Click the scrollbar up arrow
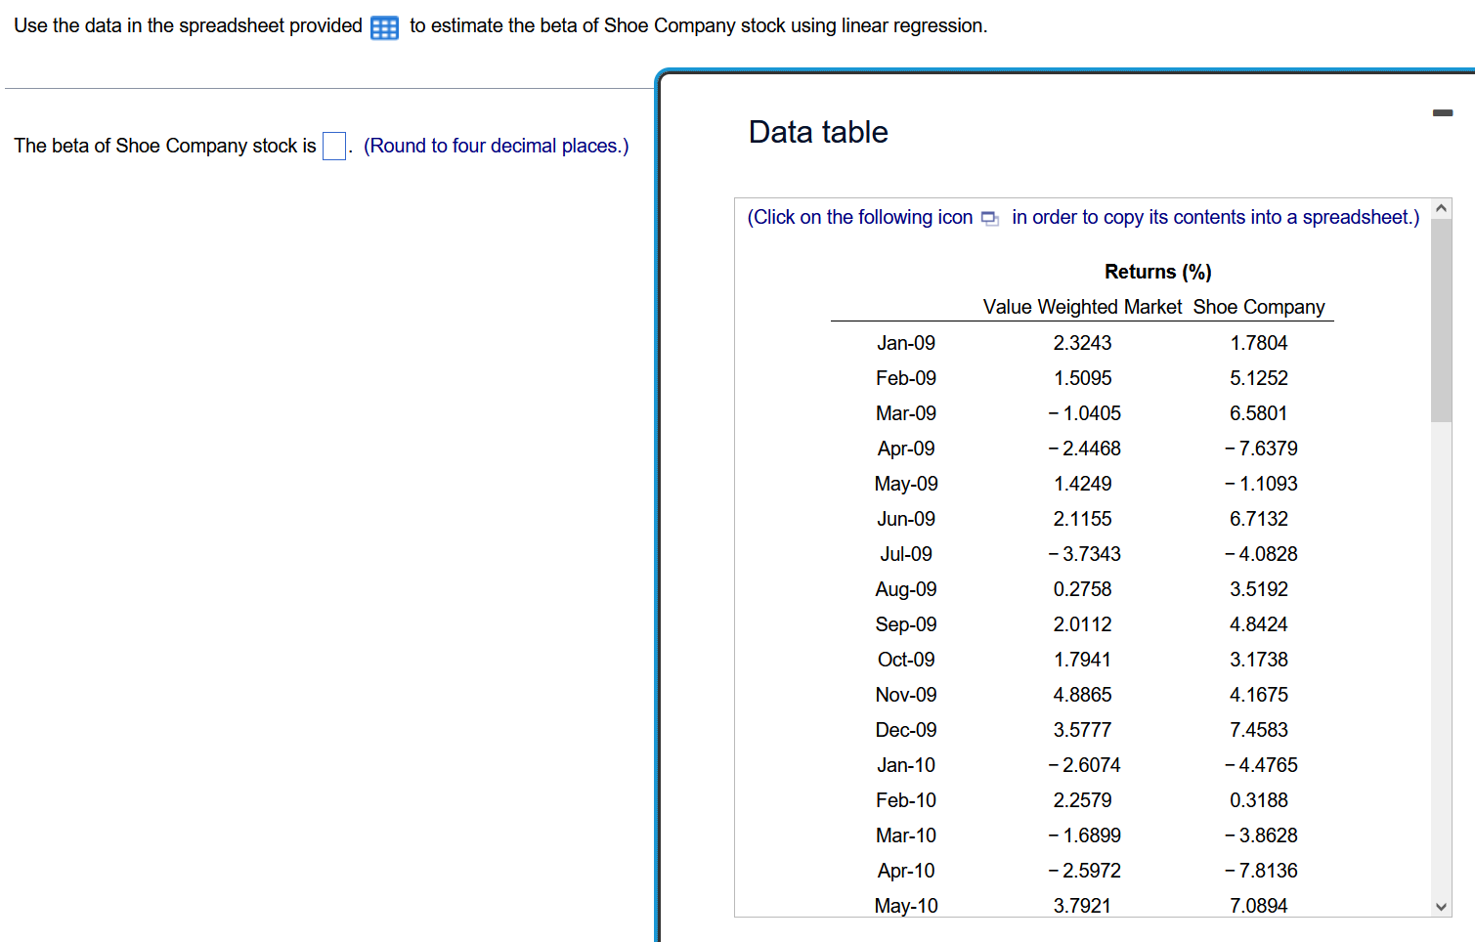Screen dimensions: 1475x942 (1441, 207)
